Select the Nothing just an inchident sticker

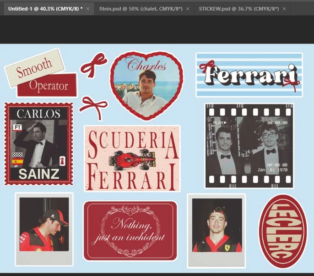click(x=130, y=231)
